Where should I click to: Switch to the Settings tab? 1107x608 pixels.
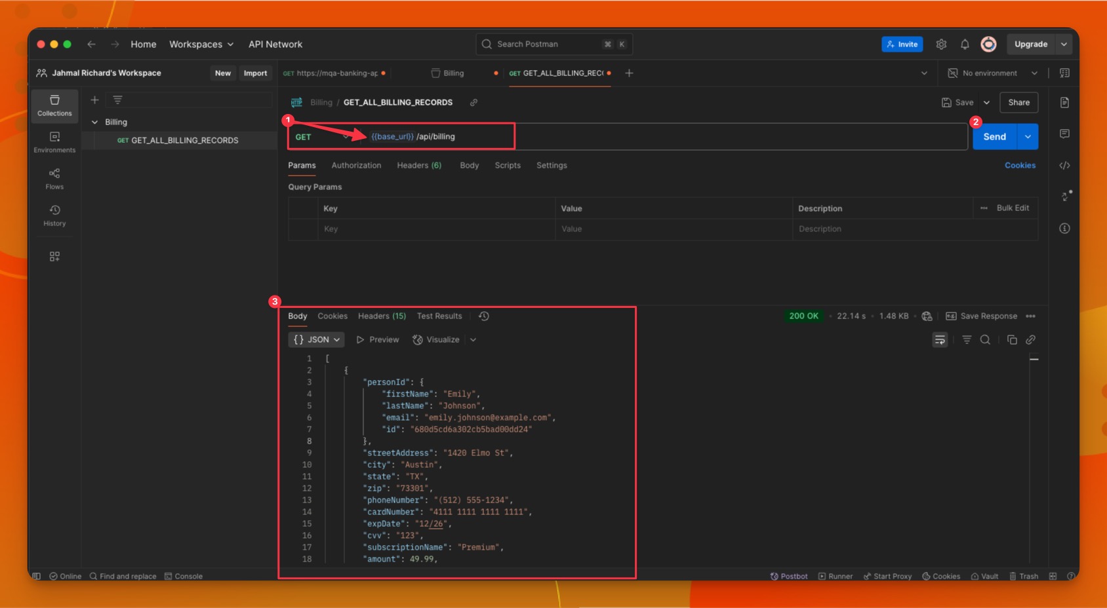click(x=552, y=165)
